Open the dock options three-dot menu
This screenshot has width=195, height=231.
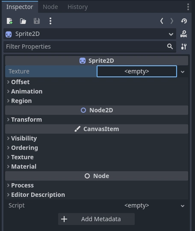(188, 7)
